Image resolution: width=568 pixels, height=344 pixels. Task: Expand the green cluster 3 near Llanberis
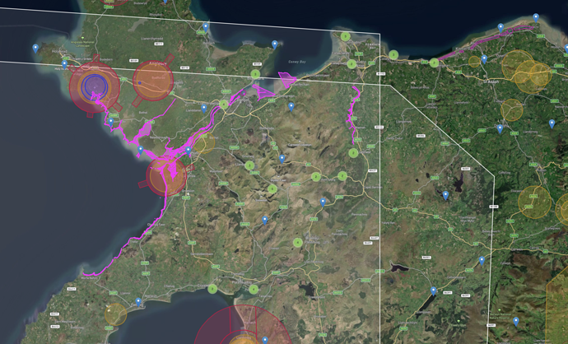click(249, 165)
